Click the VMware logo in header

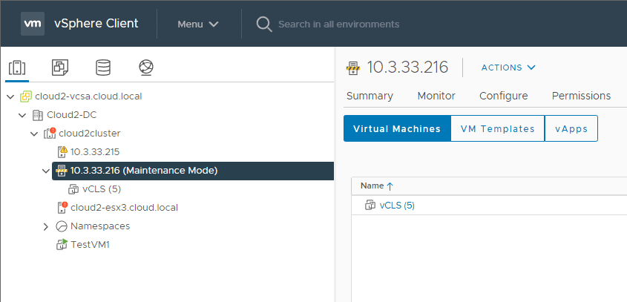[x=33, y=24]
